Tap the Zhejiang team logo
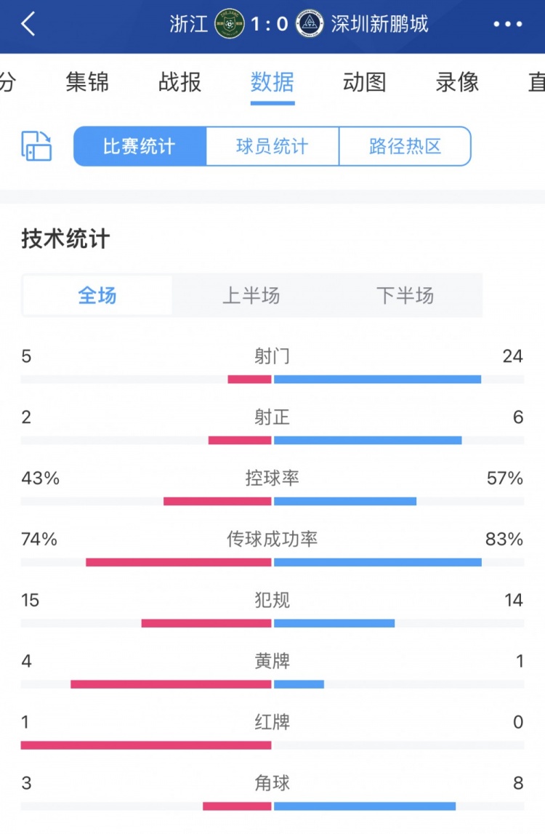 click(230, 24)
